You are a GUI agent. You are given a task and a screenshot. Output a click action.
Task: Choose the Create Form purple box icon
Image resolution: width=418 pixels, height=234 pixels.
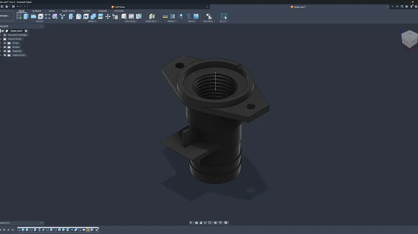click(55, 16)
